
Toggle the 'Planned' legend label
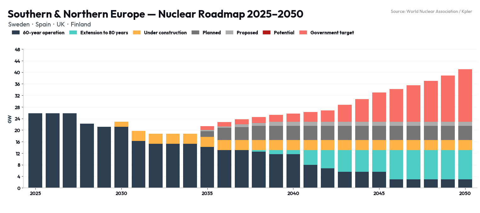[211, 33]
